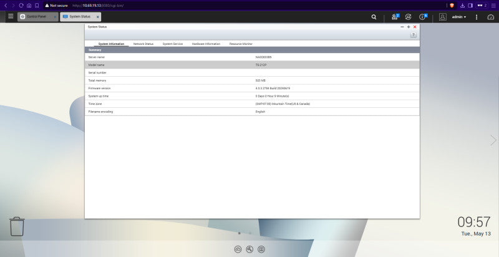Close the System Status taskbar tab
Screen dimensions: 499x257
(98, 17)
